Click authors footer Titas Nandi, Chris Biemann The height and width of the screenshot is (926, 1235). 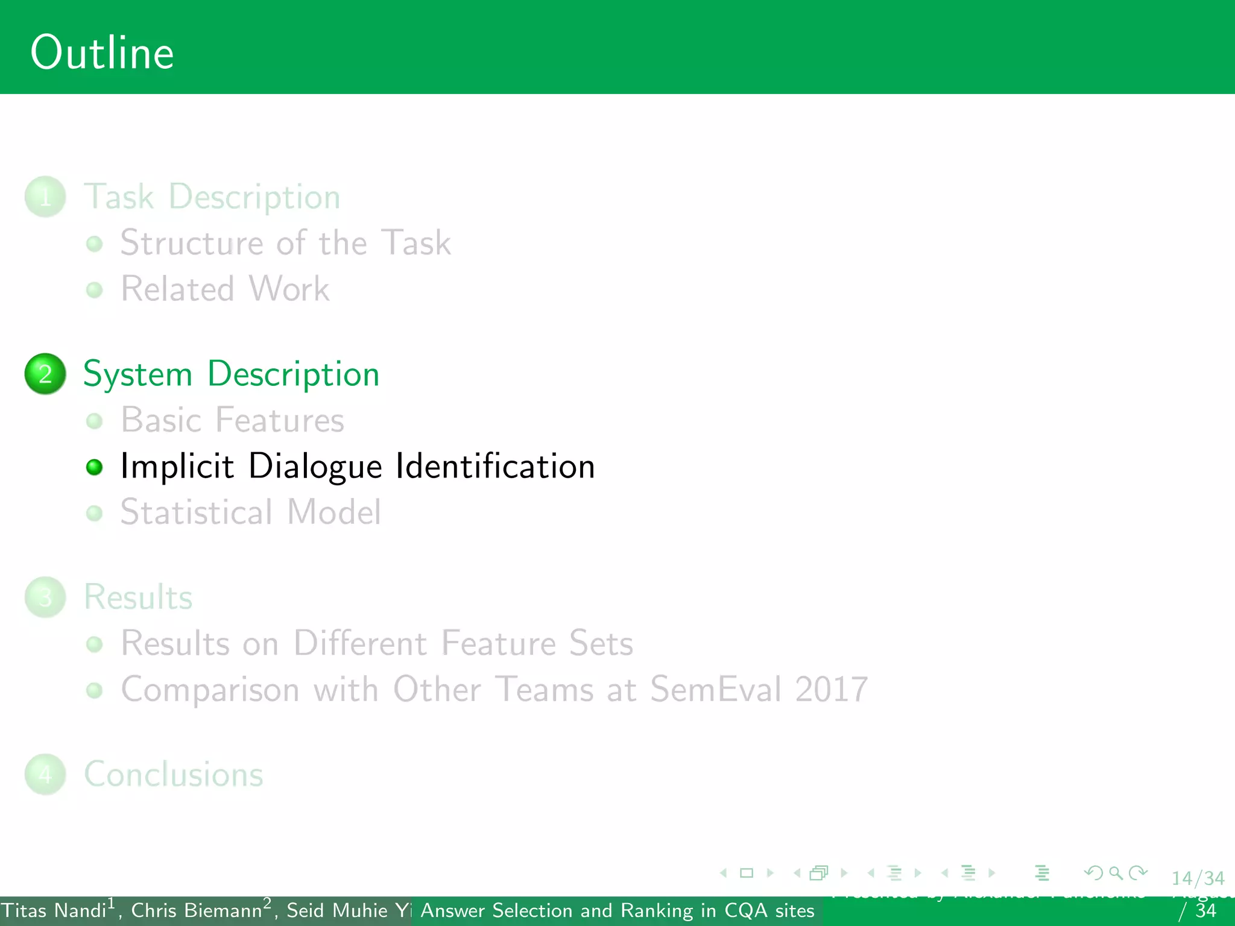(205, 910)
